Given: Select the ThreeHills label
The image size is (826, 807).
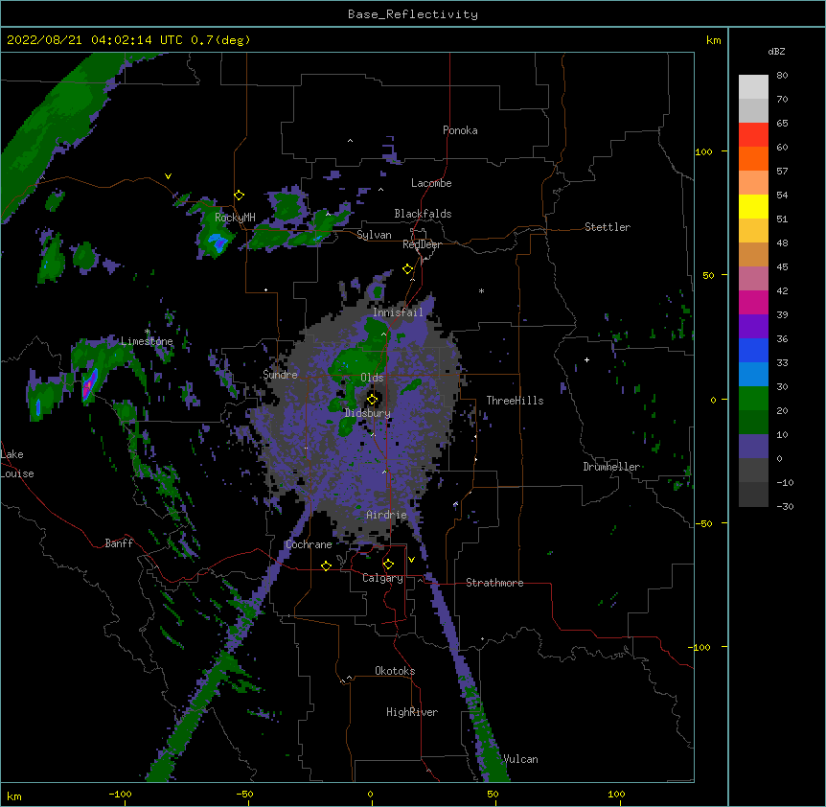Looking at the screenshot, I should (515, 401).
